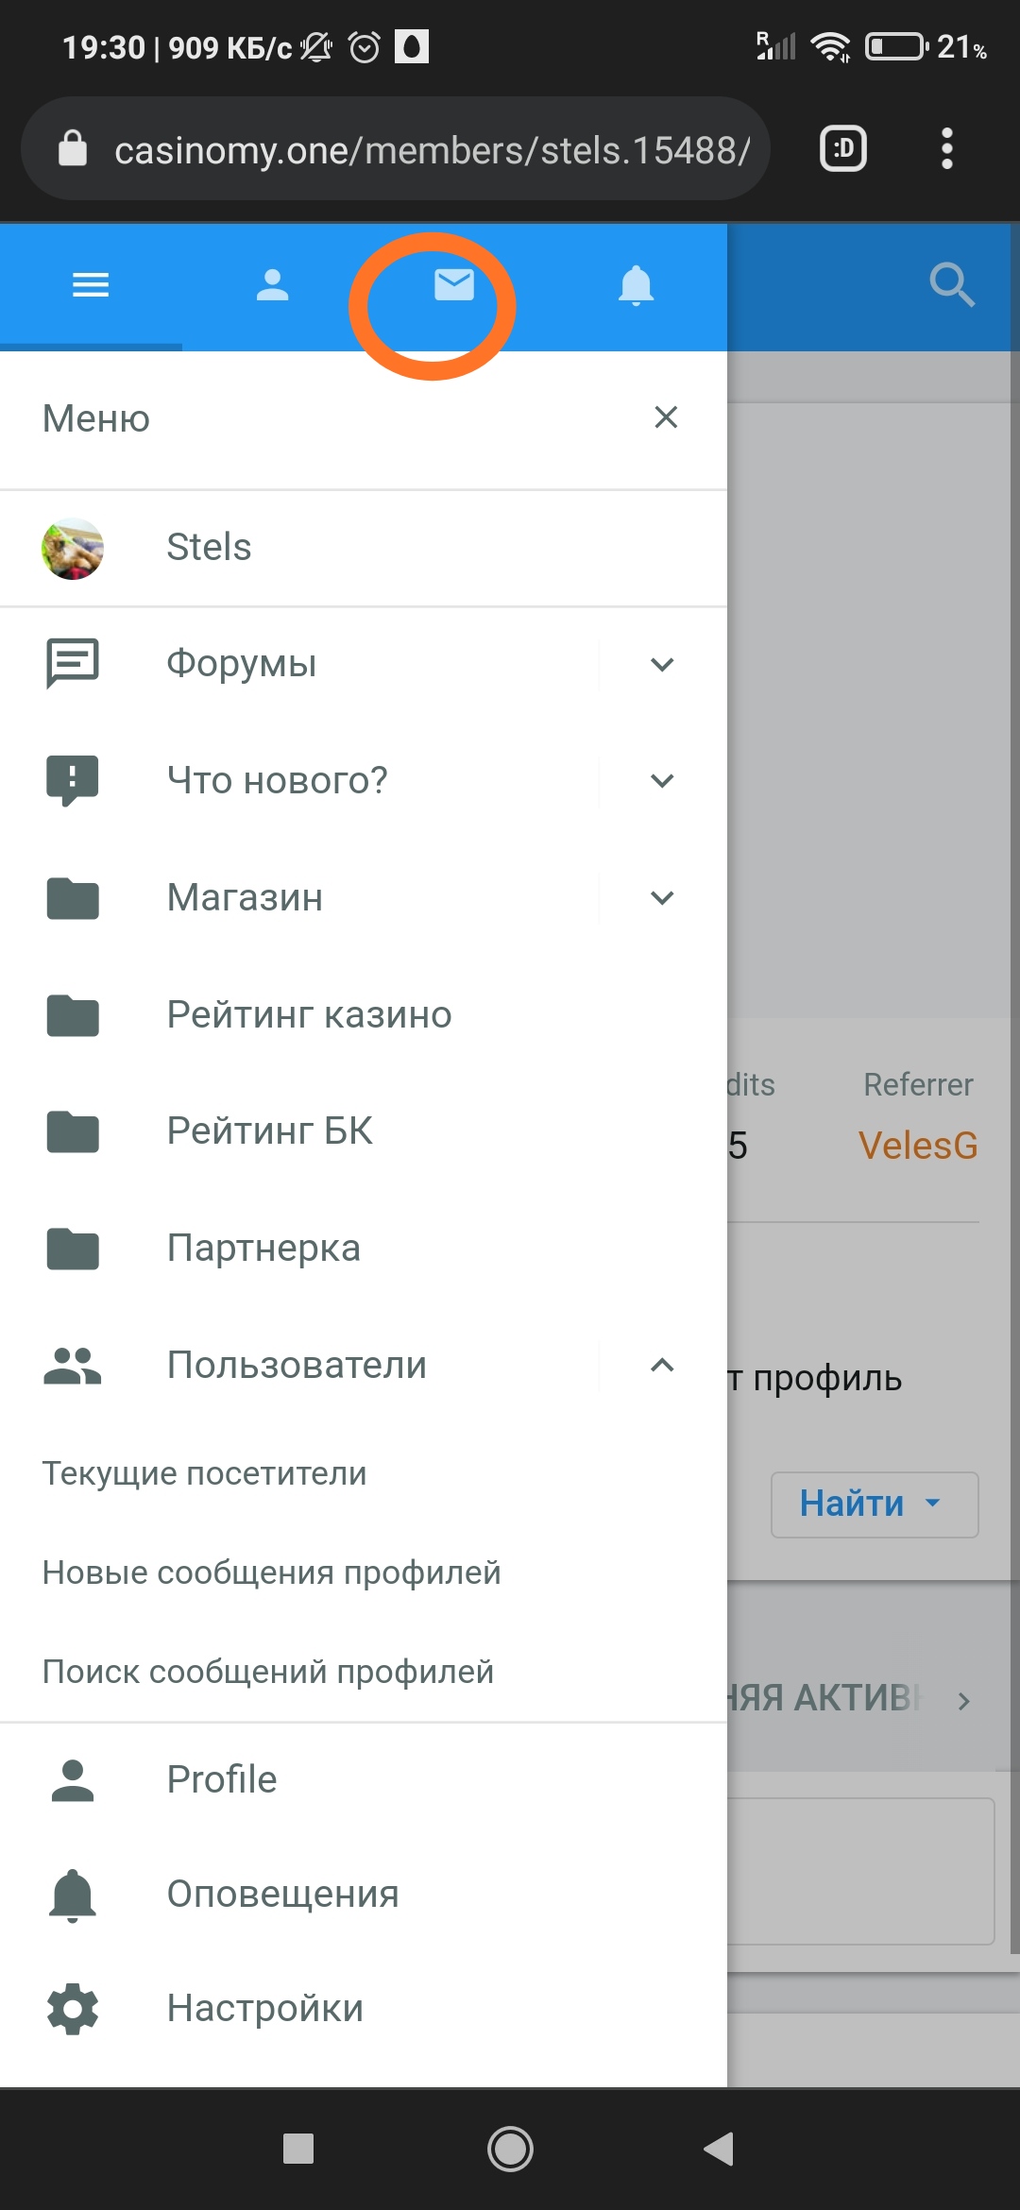Expand the Магазин submenu chevron
Image resolution: width=1020 pixels, height=2210 pixels.
point(662,897)
